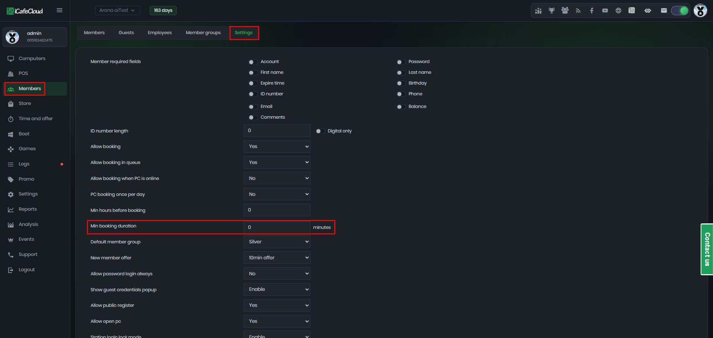Click the Promo tag icon in sidebar
Screen dimensions: 713x338
pyautogui.click(x=11, y=180)
